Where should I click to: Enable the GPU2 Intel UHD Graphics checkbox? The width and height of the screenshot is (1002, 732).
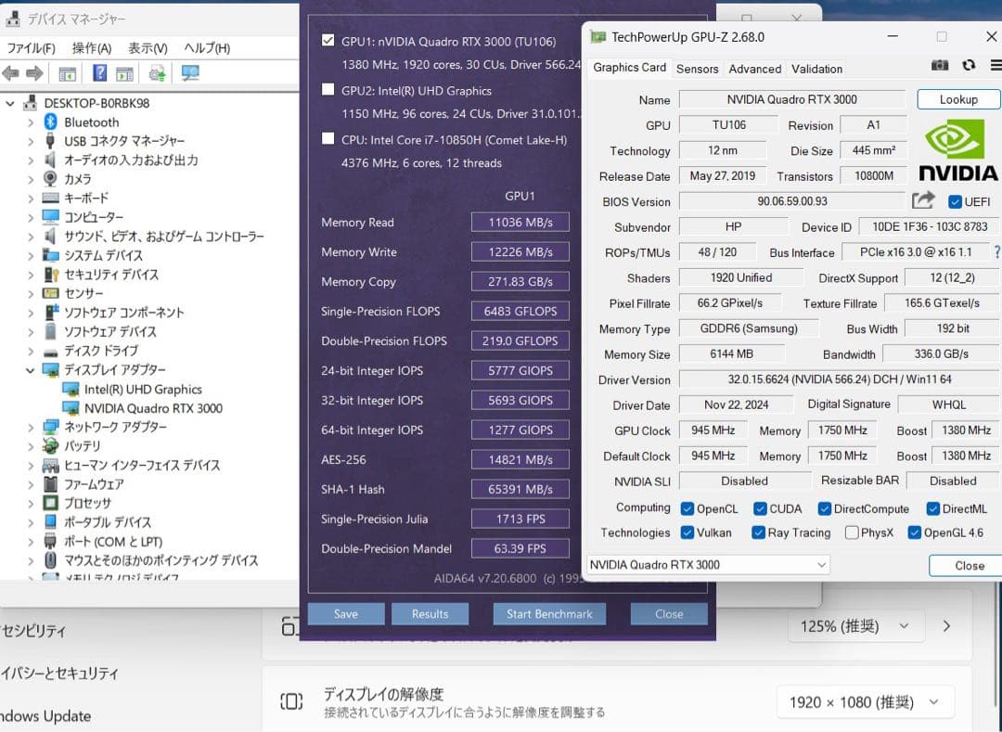328,90
